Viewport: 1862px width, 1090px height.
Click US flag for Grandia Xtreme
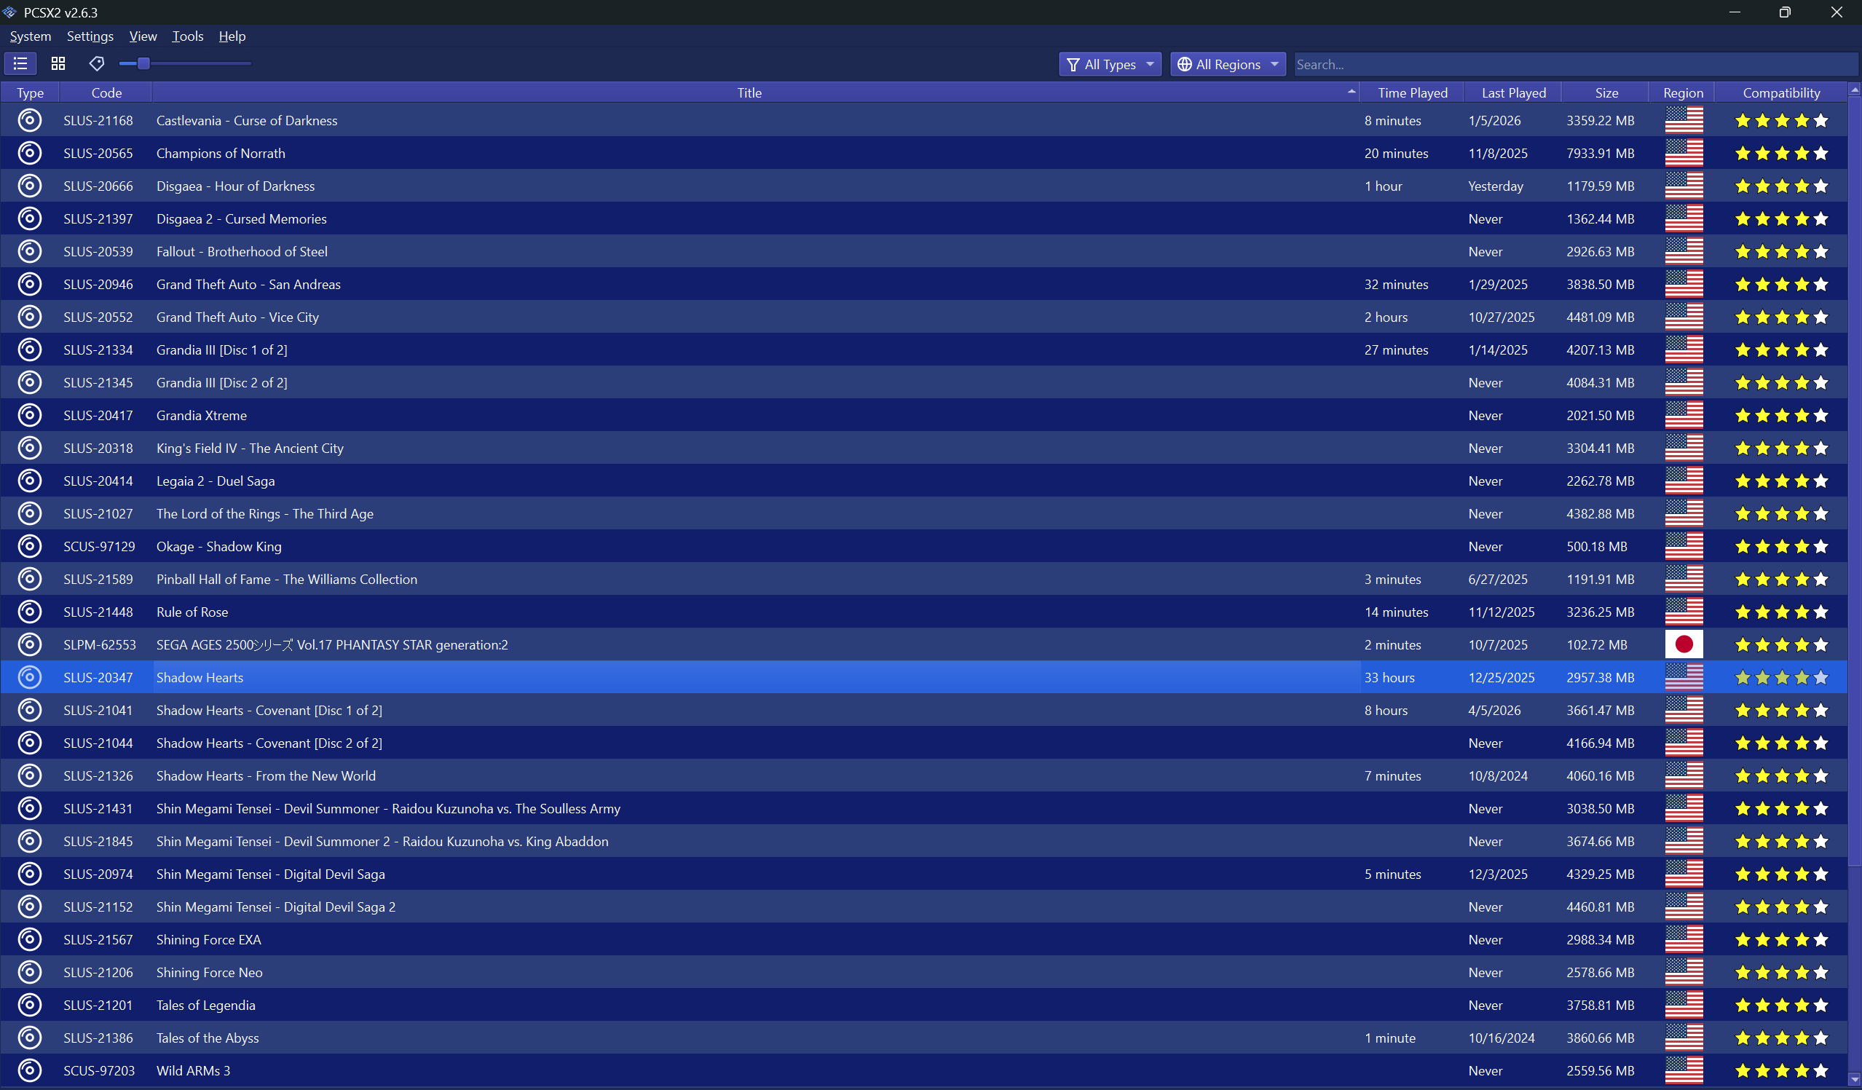coord(1683,415)
